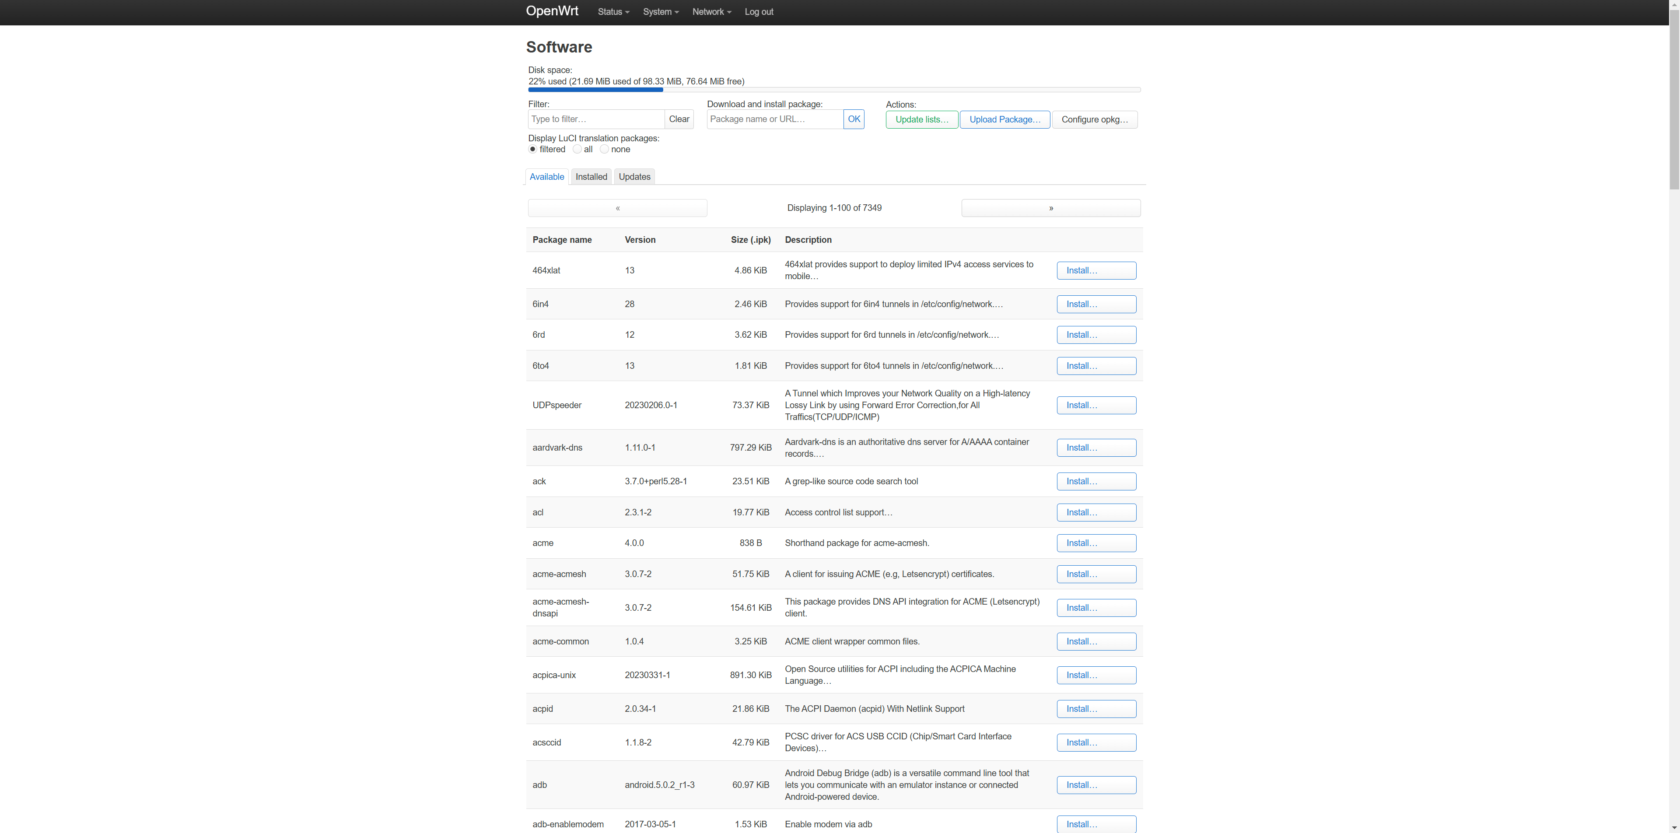Screen dimensions: 1680x833
Task: Click version 3.7.0+perl5.28-1 cell
Action: [x=655, y=481]
